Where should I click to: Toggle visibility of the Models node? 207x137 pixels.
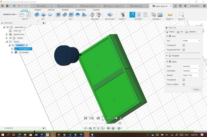point(11,38)
